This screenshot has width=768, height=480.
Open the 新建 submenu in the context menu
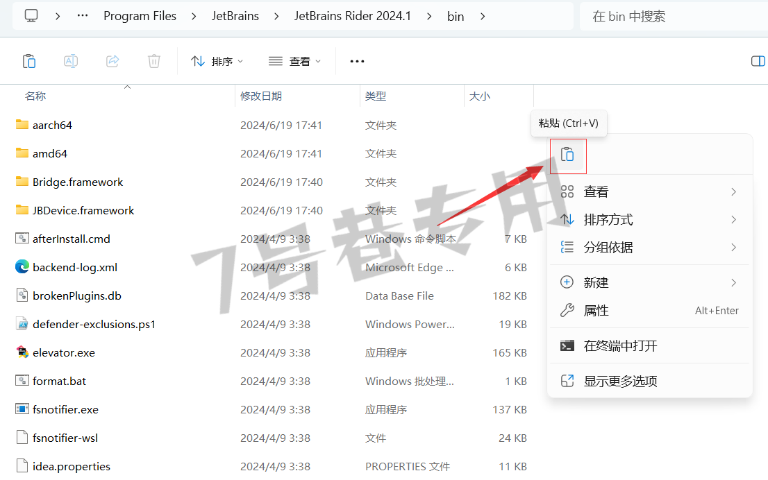click(x=650, y=283)
